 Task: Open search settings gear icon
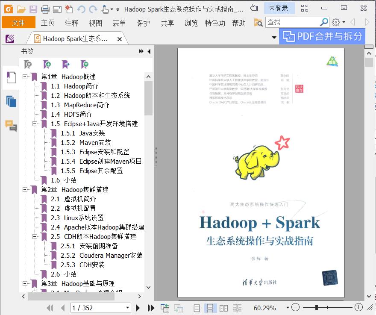point(336,22)
